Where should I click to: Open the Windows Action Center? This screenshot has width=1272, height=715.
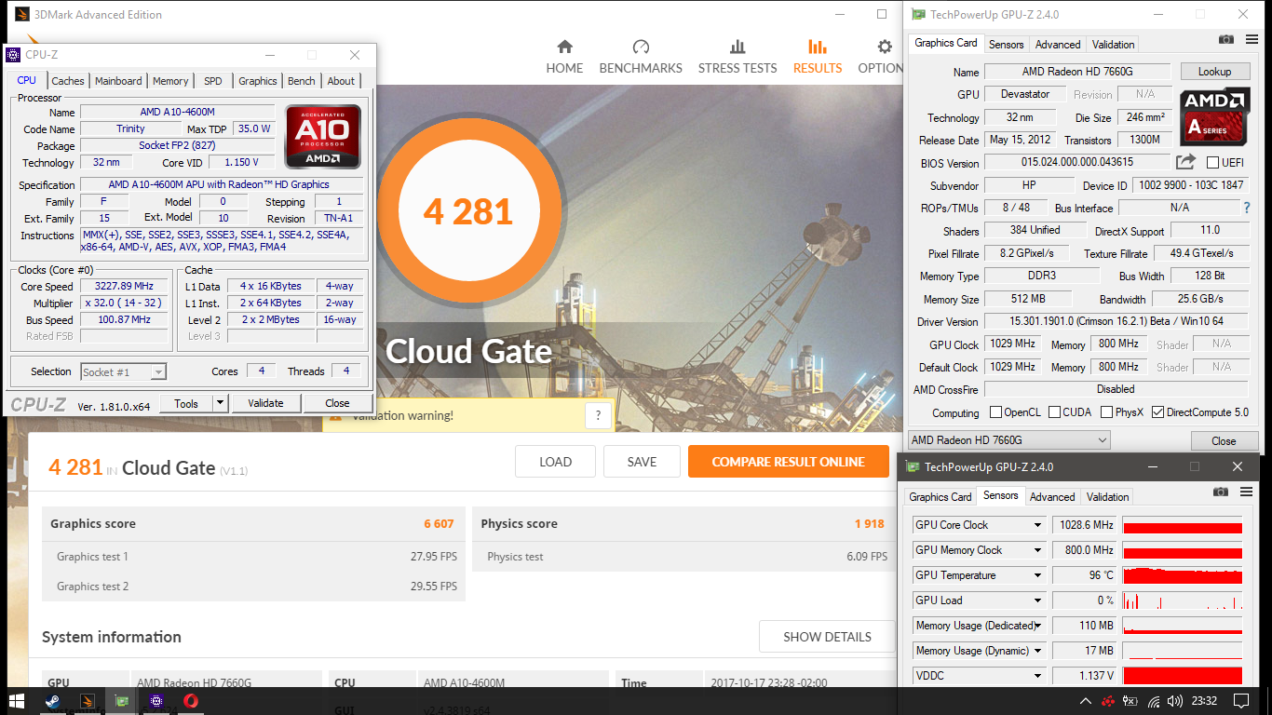(1241, 701)
